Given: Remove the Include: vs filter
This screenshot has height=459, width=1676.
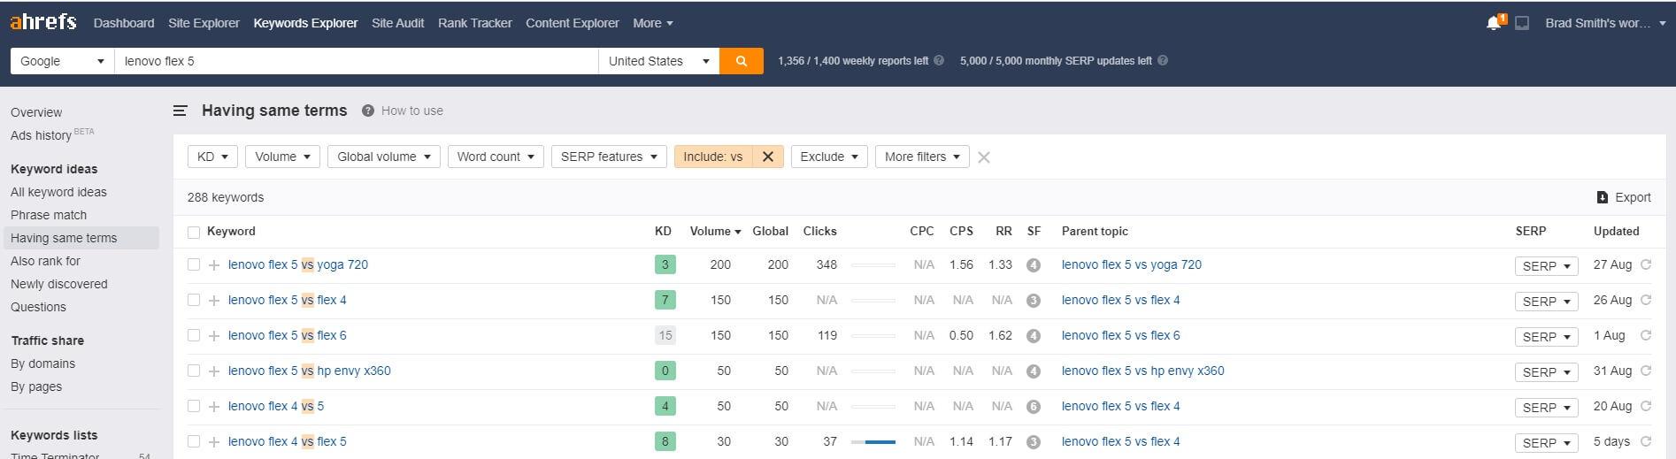Looking at the screenshot, I should (x=768, y=157).
